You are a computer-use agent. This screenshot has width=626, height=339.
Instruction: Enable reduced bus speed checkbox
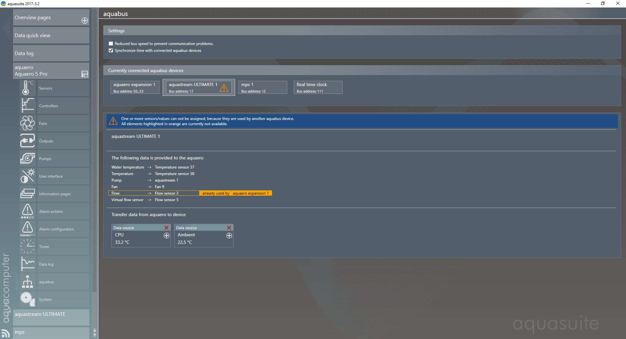point(111,44)
